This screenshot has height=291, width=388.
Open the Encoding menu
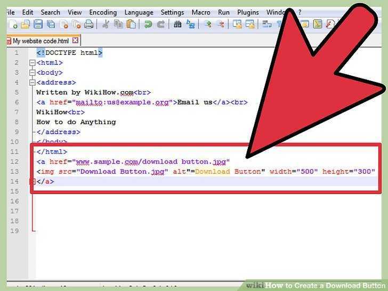point(103,12)
